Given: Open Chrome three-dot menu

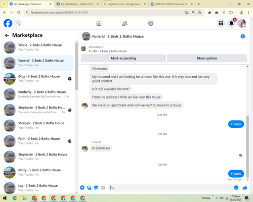Looking at the screenshot, I should 248,12.
